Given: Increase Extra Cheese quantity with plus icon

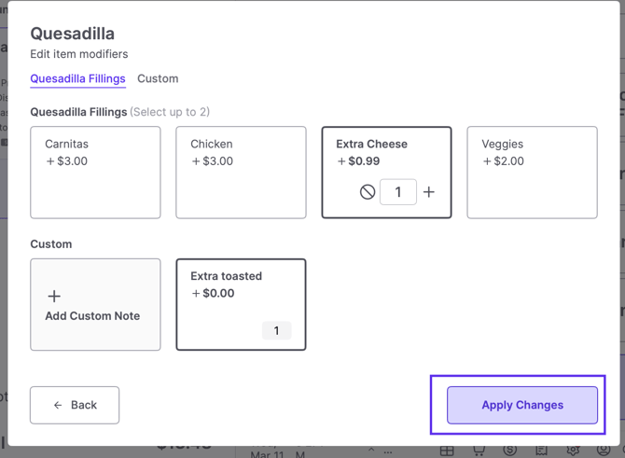Looking at the screenshot, I should point(429,192).
